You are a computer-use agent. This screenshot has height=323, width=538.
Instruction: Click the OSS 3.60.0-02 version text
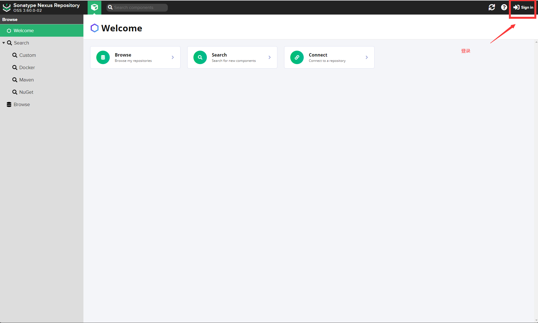click(27, 10)
